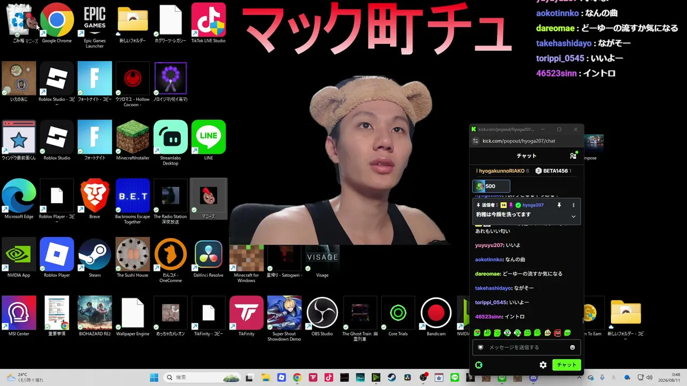Open the Visage game icon

click(322, 261)
